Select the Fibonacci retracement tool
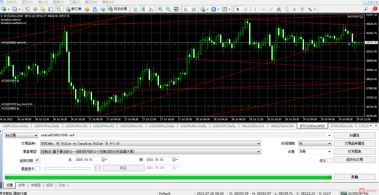Viewport: 379px width, 195px height. tap(286, 9)
